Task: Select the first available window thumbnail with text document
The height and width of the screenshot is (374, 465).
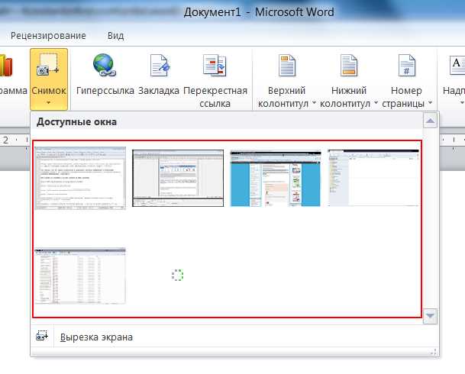Action: pyautogui.click(x=80, y=178)
